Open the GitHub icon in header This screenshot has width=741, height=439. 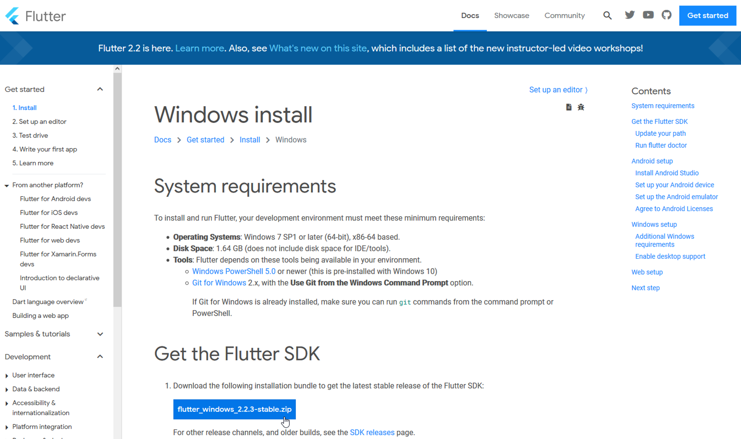(x=666, y=15)
